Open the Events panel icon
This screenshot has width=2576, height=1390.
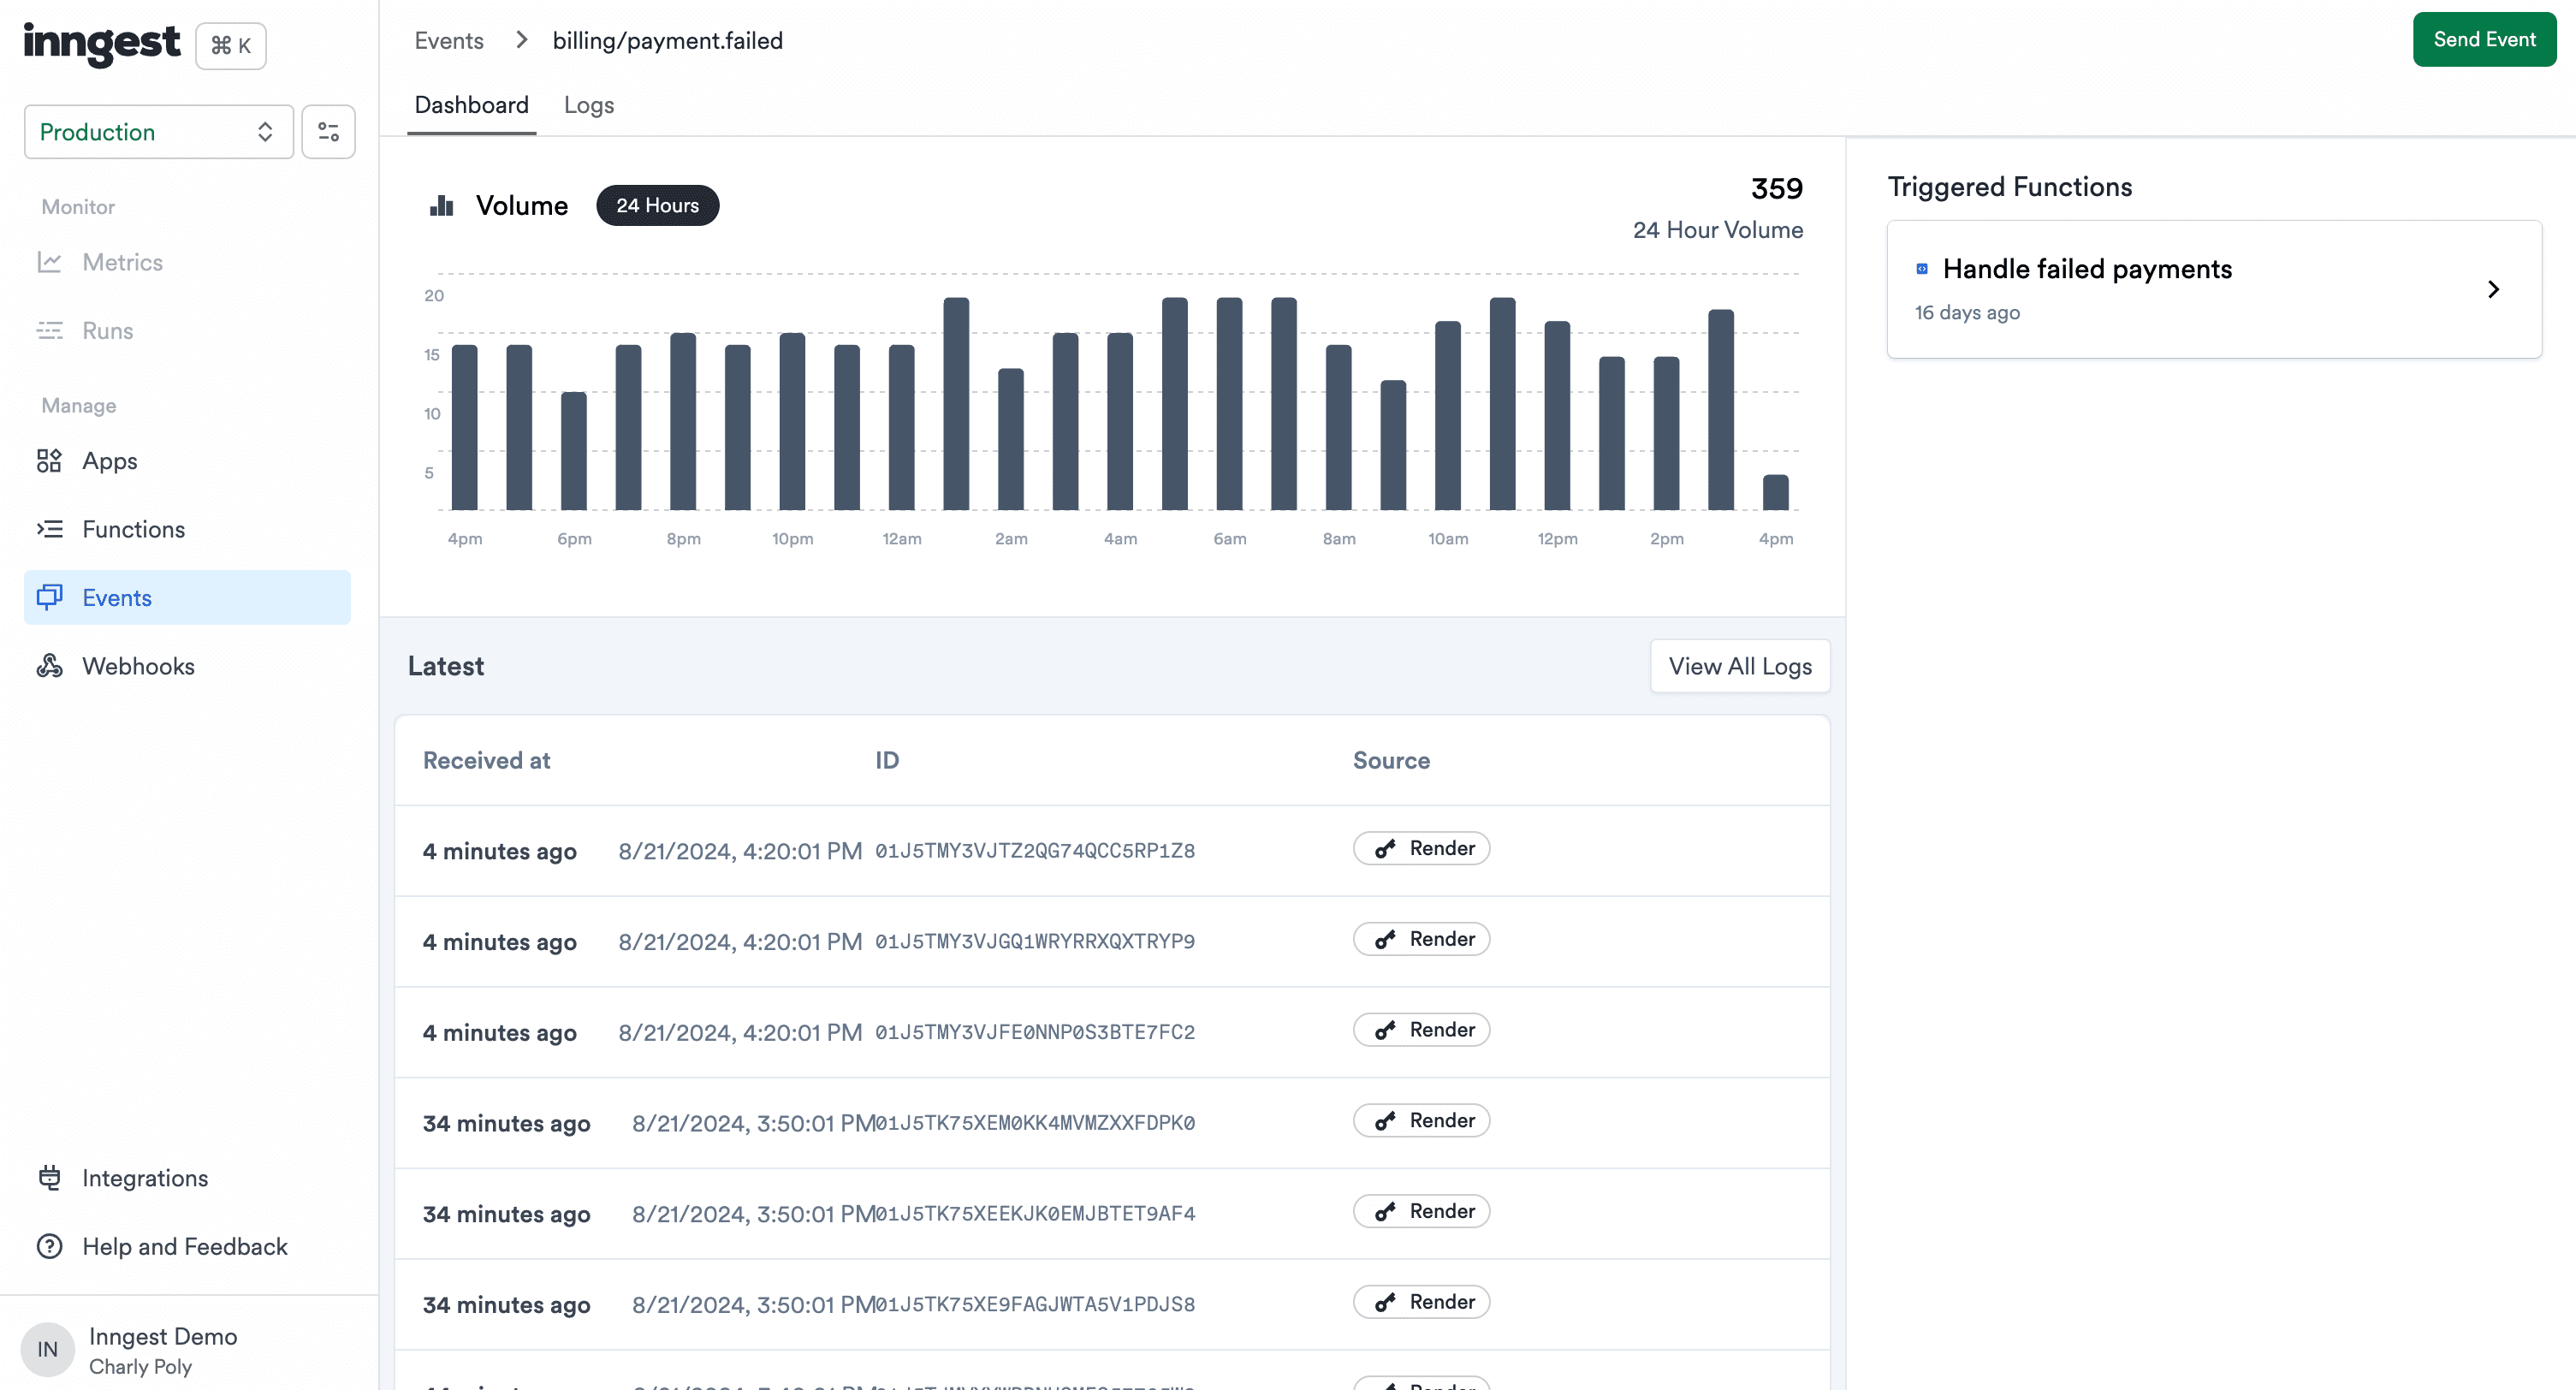pos(50,597)
